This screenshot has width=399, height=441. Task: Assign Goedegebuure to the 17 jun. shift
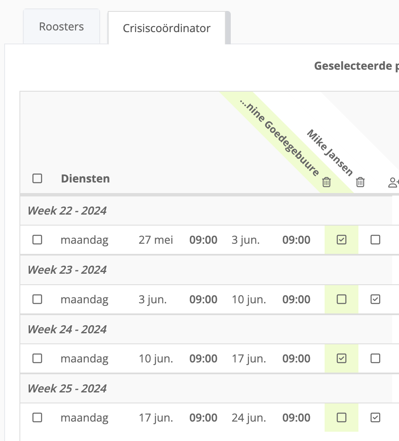click(342, 418)
